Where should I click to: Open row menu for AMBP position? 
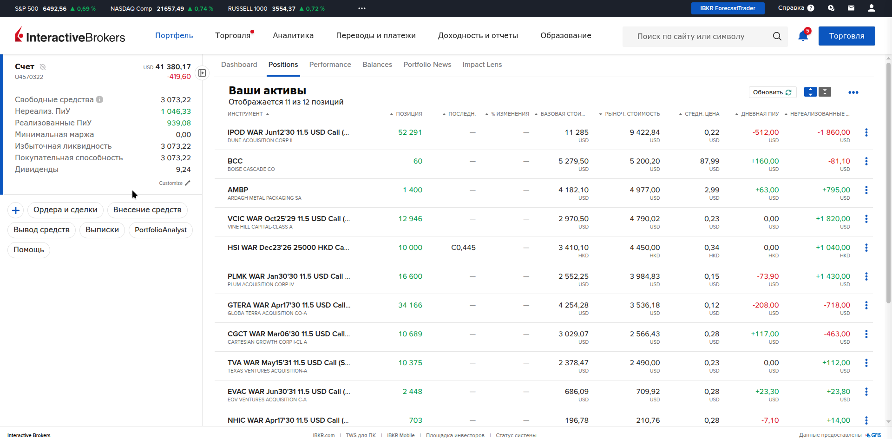[866, 190]
